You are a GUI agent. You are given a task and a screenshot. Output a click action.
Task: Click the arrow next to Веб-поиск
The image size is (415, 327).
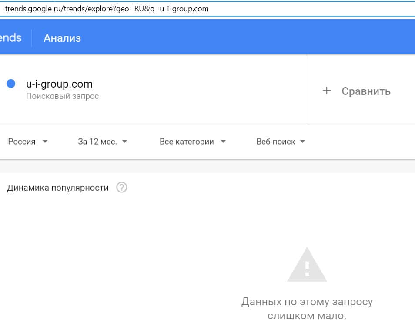[303, 142]
